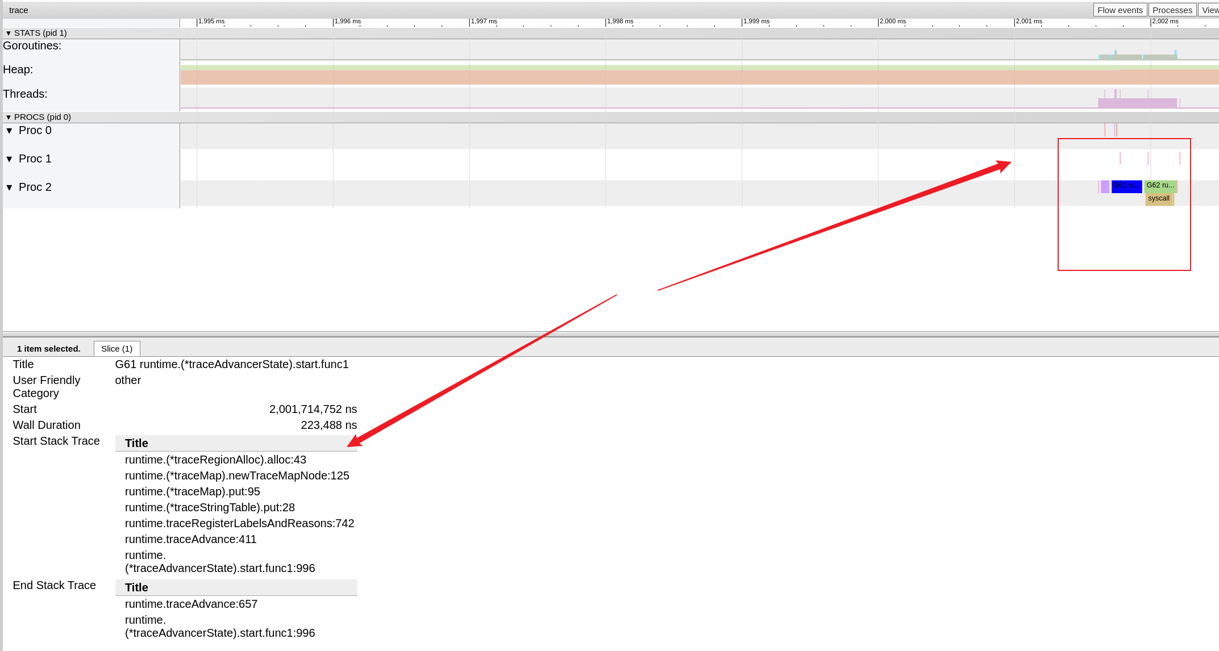Collapse the Proc 1 row arrow

click(x=9, y=159)
